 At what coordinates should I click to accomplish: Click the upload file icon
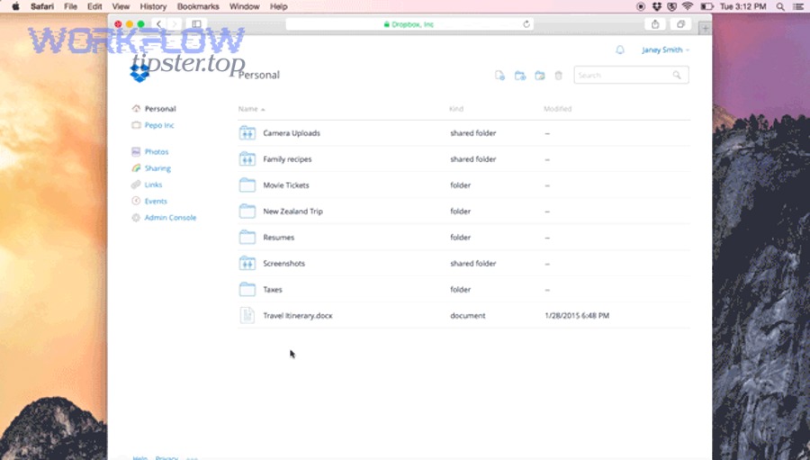[499, 76]
